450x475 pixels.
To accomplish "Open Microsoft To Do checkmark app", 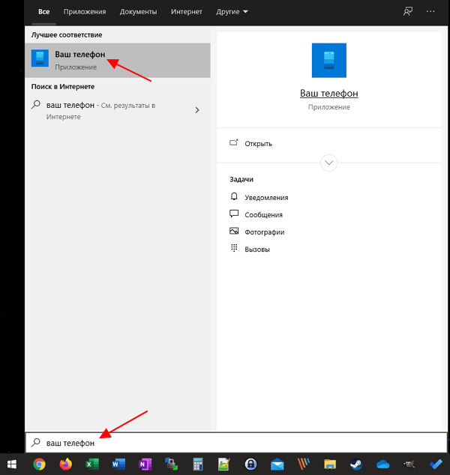I will [436, 464].
